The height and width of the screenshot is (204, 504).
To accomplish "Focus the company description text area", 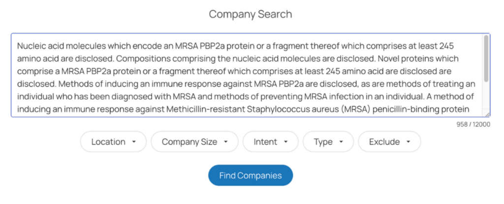I will click(x=246, y=75).
